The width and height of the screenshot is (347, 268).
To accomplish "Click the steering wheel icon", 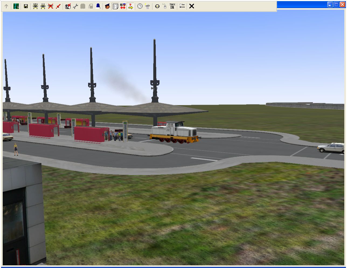I will tap(157, 6).
